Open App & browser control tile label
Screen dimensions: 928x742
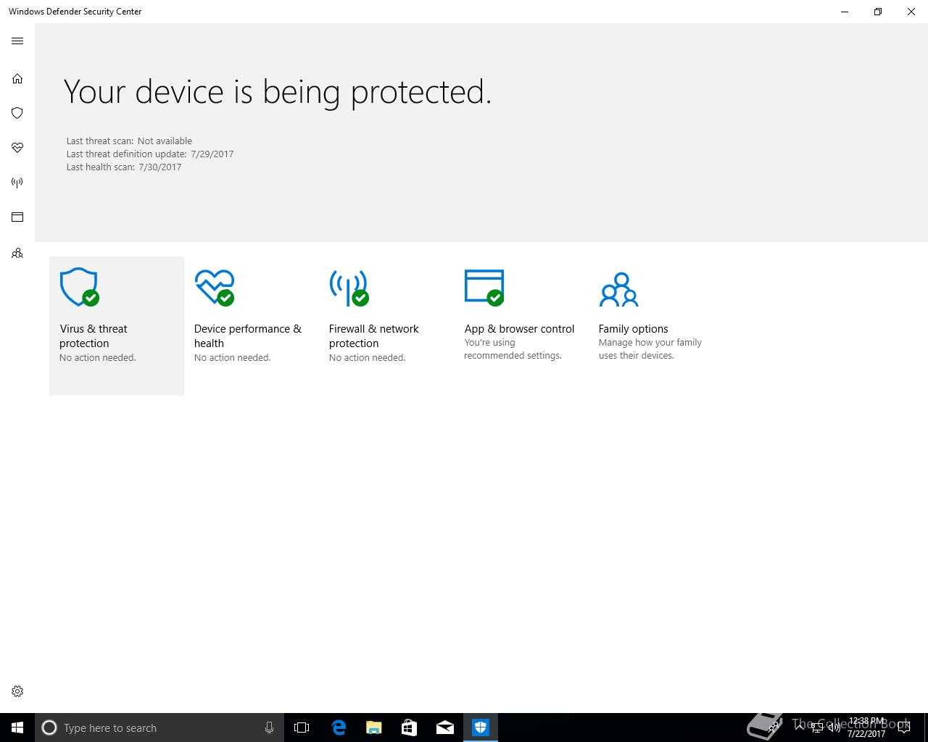520,329
